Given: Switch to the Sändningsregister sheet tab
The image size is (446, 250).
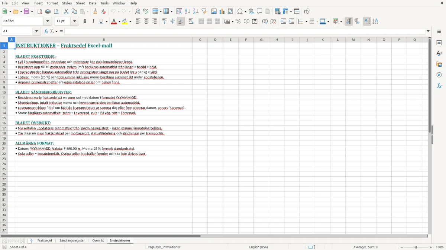Looking at the screenshot, I should tap(72, 241).
